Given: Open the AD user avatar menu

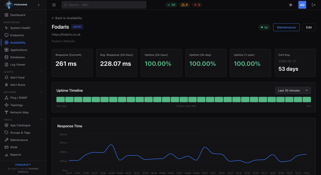Looking at the screenshot, I should click(x=302, y=5).
